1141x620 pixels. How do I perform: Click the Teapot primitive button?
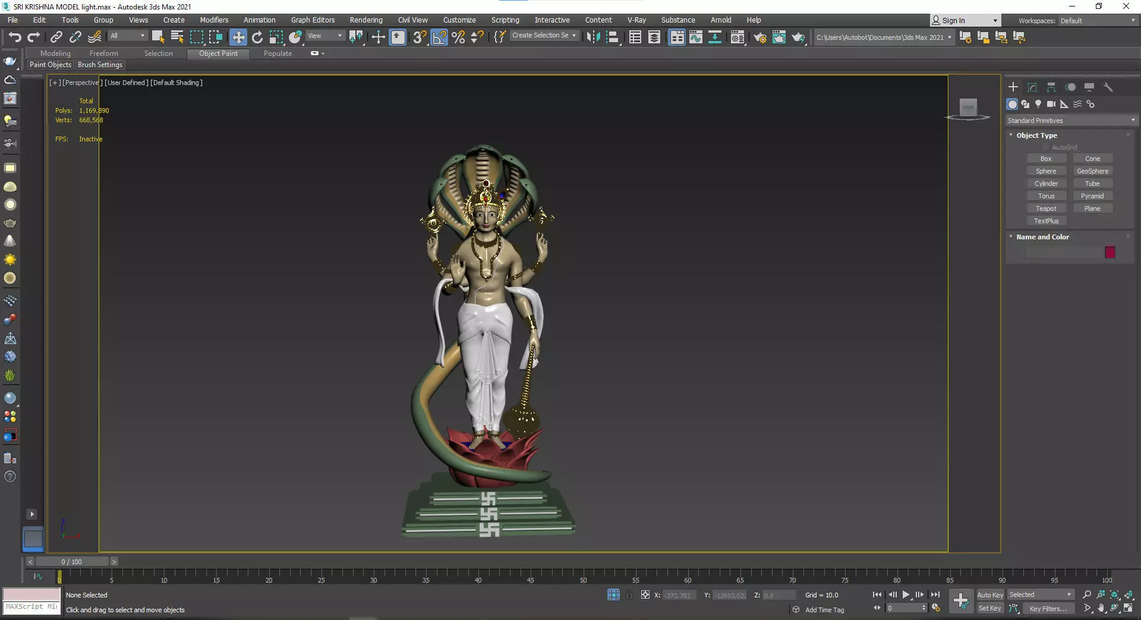coord(1046,208)
